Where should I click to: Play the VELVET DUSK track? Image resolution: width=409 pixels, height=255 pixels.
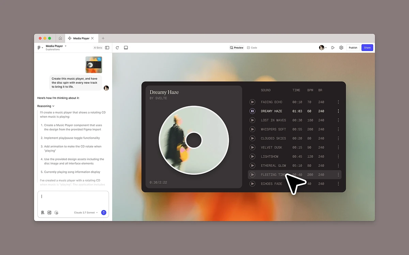point(252,147)
